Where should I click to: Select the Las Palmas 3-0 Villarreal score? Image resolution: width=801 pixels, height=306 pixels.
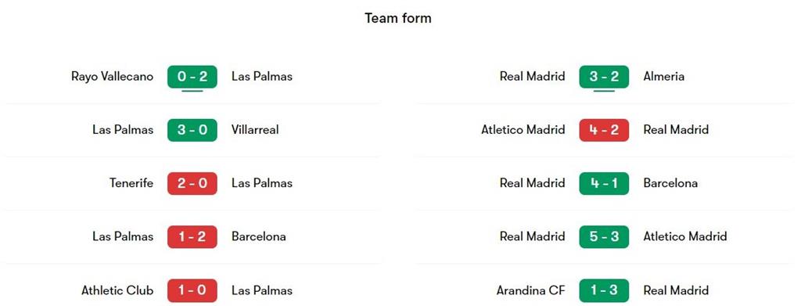coord(192,130)
